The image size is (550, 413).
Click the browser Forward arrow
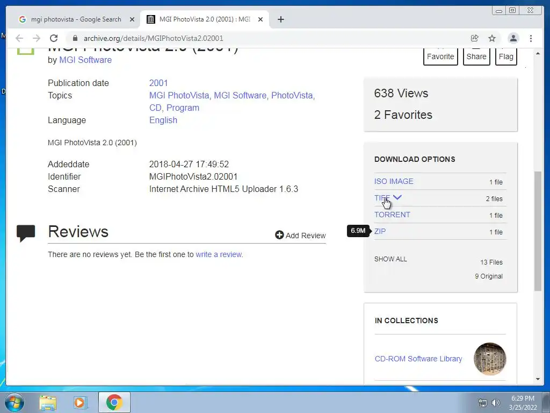tap(37, 38)
